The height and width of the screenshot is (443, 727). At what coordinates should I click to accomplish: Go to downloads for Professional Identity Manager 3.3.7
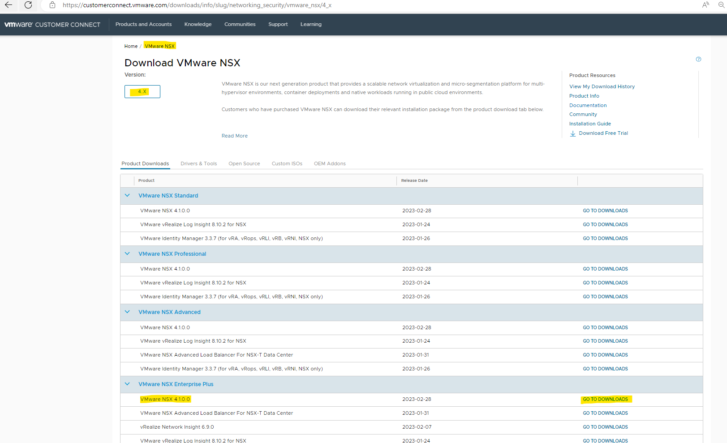[605, 297]
